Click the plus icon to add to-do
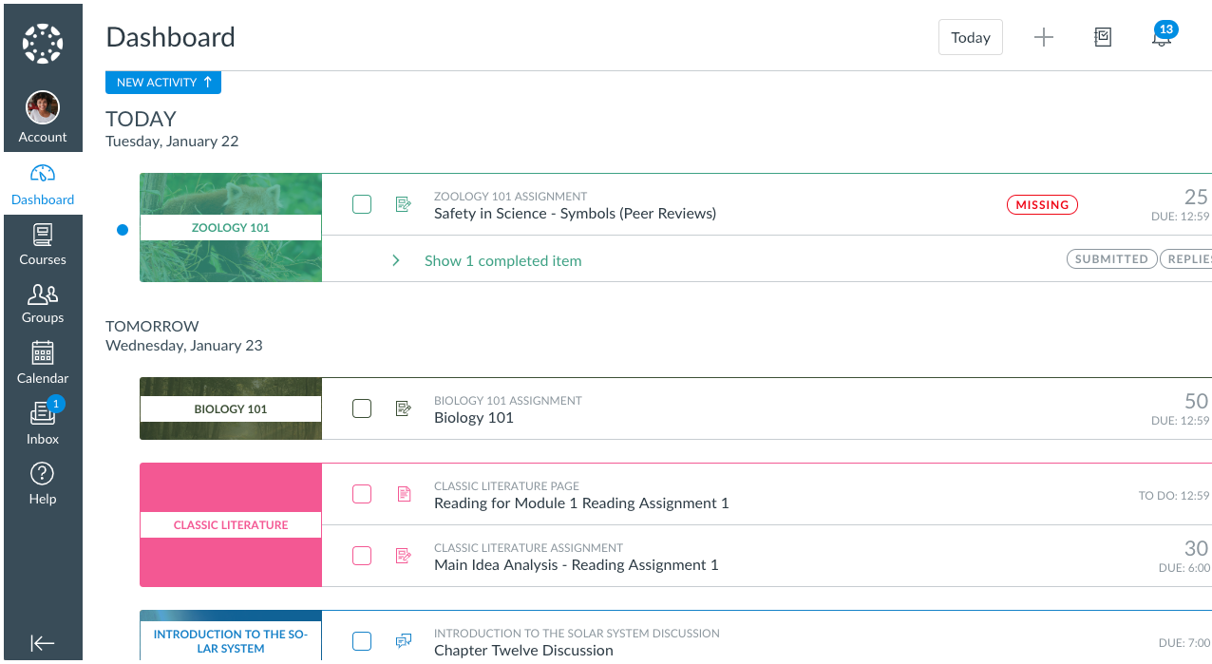Image resolution: width=1212 pixels, height=664 pixels. 1044,37
